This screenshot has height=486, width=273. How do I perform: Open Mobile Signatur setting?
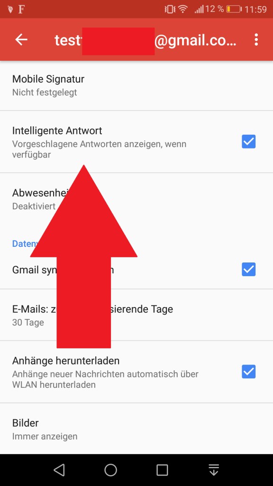(136, 85)
